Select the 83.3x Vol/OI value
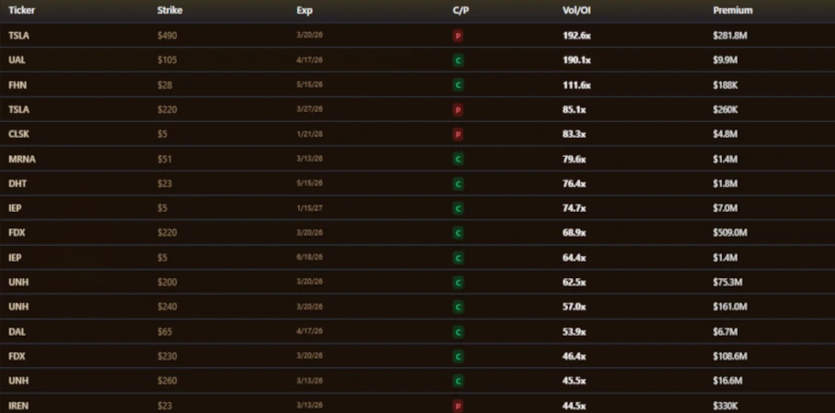835x413 pixels. point(574,134)
